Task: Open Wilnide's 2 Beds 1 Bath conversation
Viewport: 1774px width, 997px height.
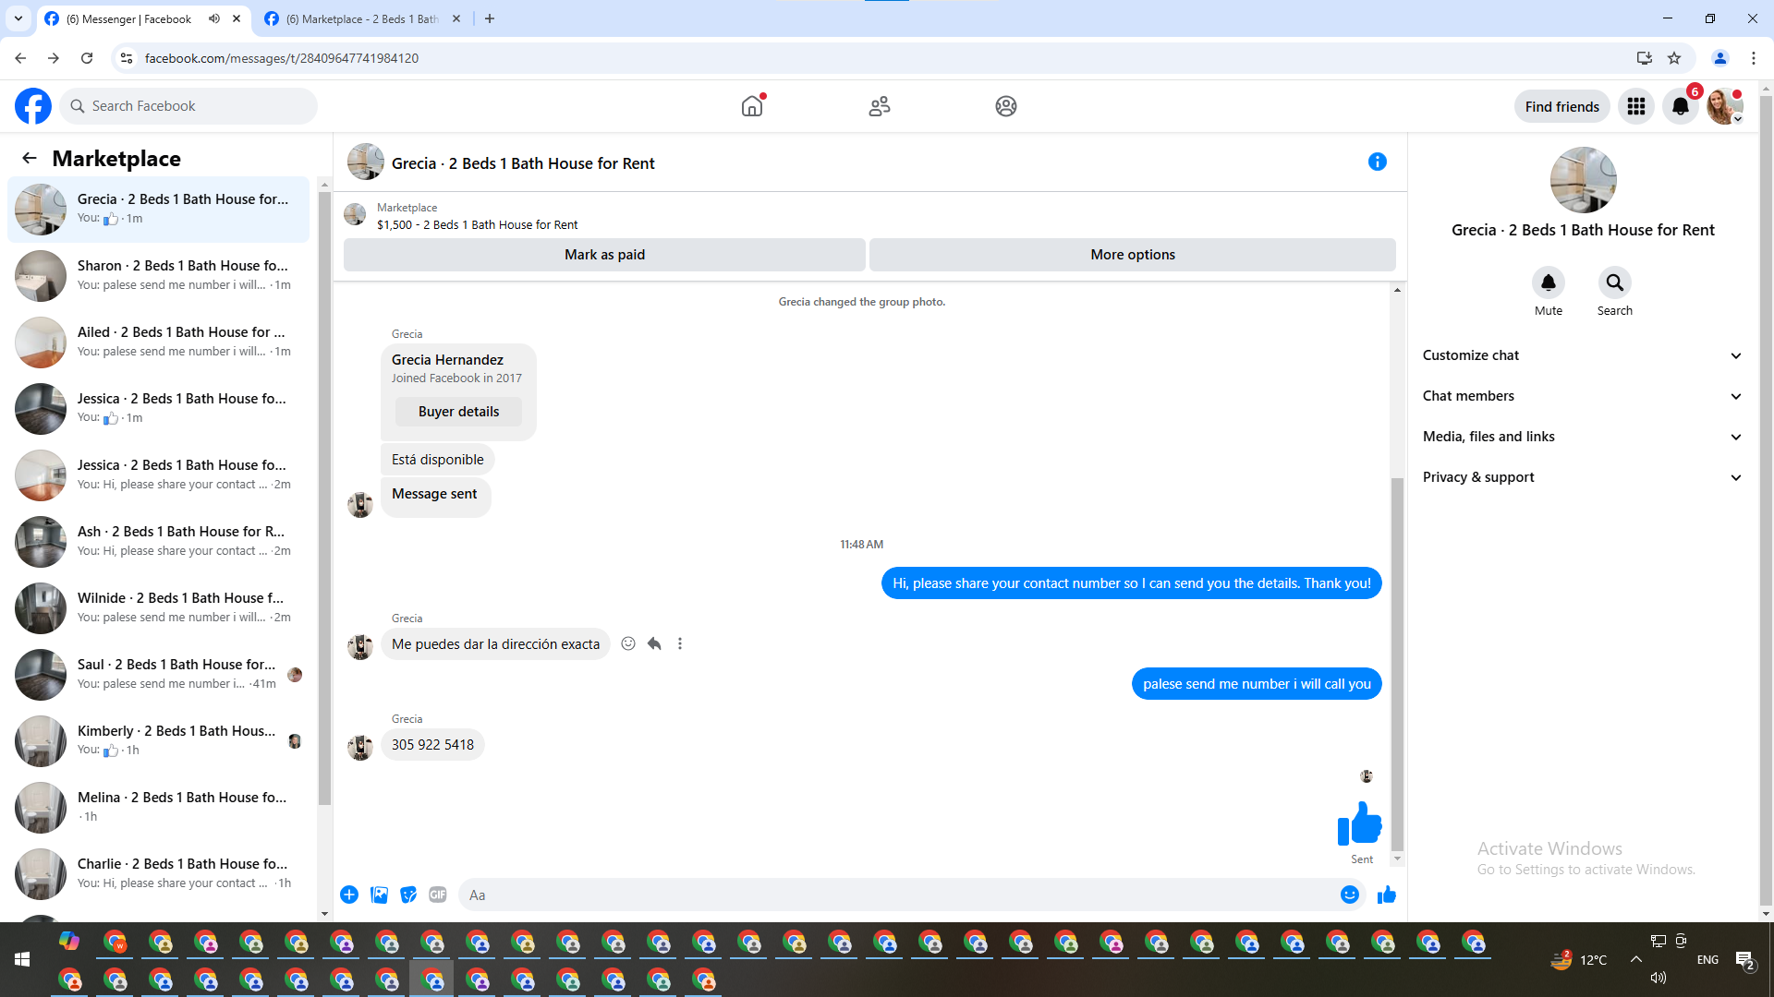Action: pyautogui.click(x=159, y=607)
